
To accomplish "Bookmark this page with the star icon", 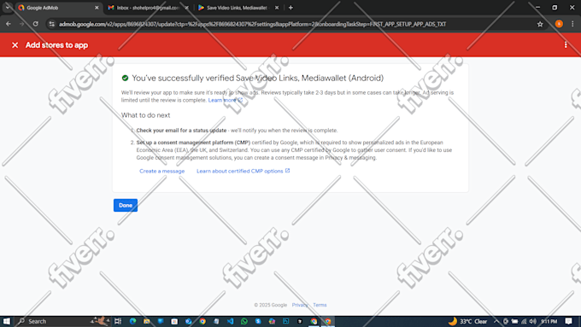I will [540, 24].
